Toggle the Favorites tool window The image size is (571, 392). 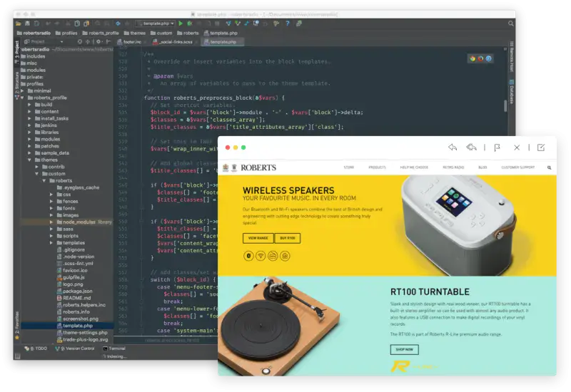(16, 325)
